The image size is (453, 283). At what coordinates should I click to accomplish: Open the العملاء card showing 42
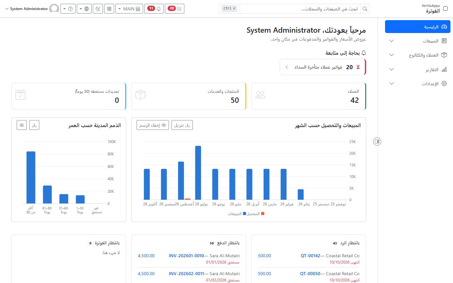pos(309,96)
